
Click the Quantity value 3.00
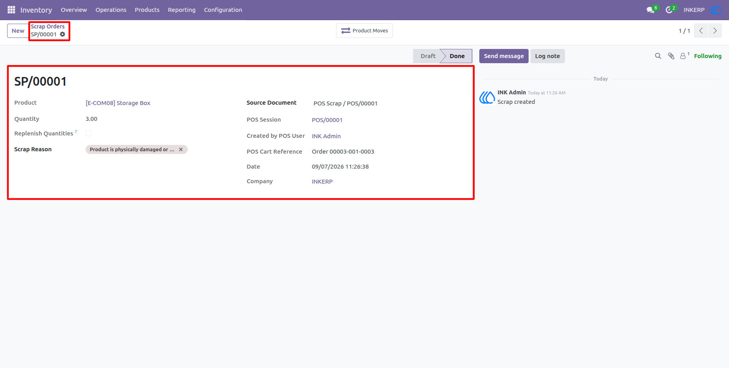[x=92, y=119]
